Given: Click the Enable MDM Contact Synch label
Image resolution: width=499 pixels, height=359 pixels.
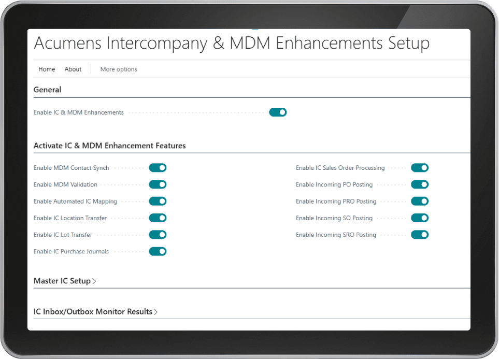Looking at the screenshot, I should [72, 168].
